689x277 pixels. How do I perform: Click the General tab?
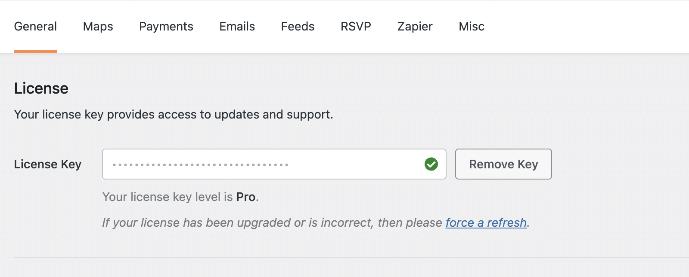[x=35, y=26]
